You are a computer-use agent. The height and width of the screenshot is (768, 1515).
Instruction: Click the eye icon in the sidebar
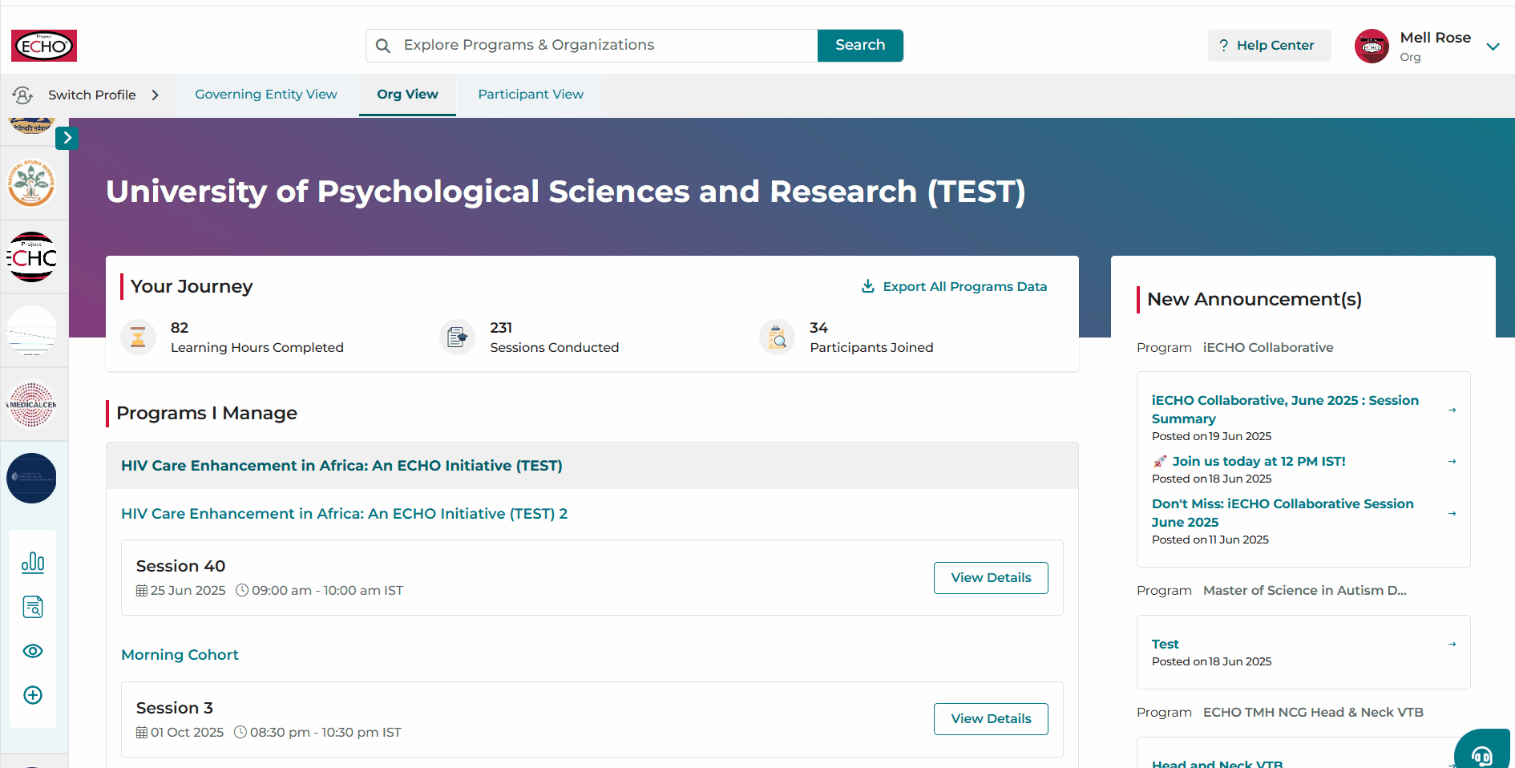[x=33, y=651]
